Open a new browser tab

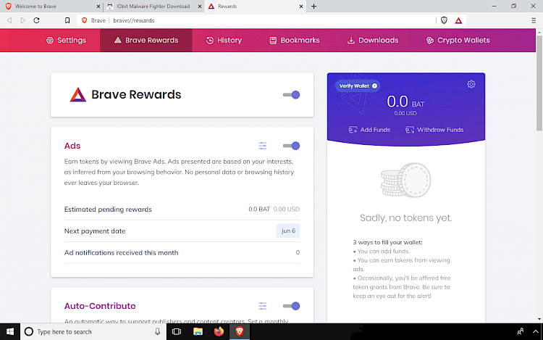coord(313,7)
